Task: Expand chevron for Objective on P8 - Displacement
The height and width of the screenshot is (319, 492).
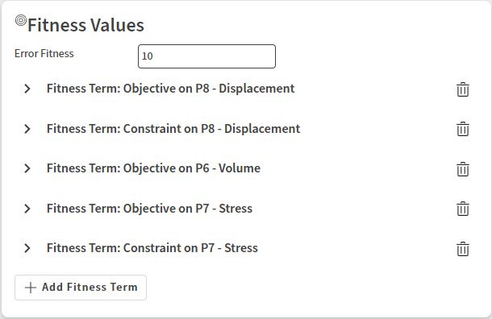Action: [x=27, y=89]
